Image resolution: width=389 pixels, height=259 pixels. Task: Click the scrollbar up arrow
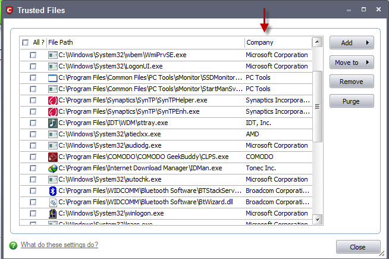click(317, 42)
